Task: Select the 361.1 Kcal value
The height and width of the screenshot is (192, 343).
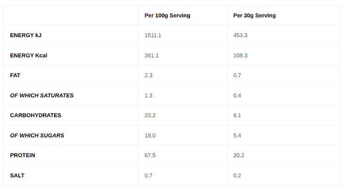Action: click(x=151, y=56)
